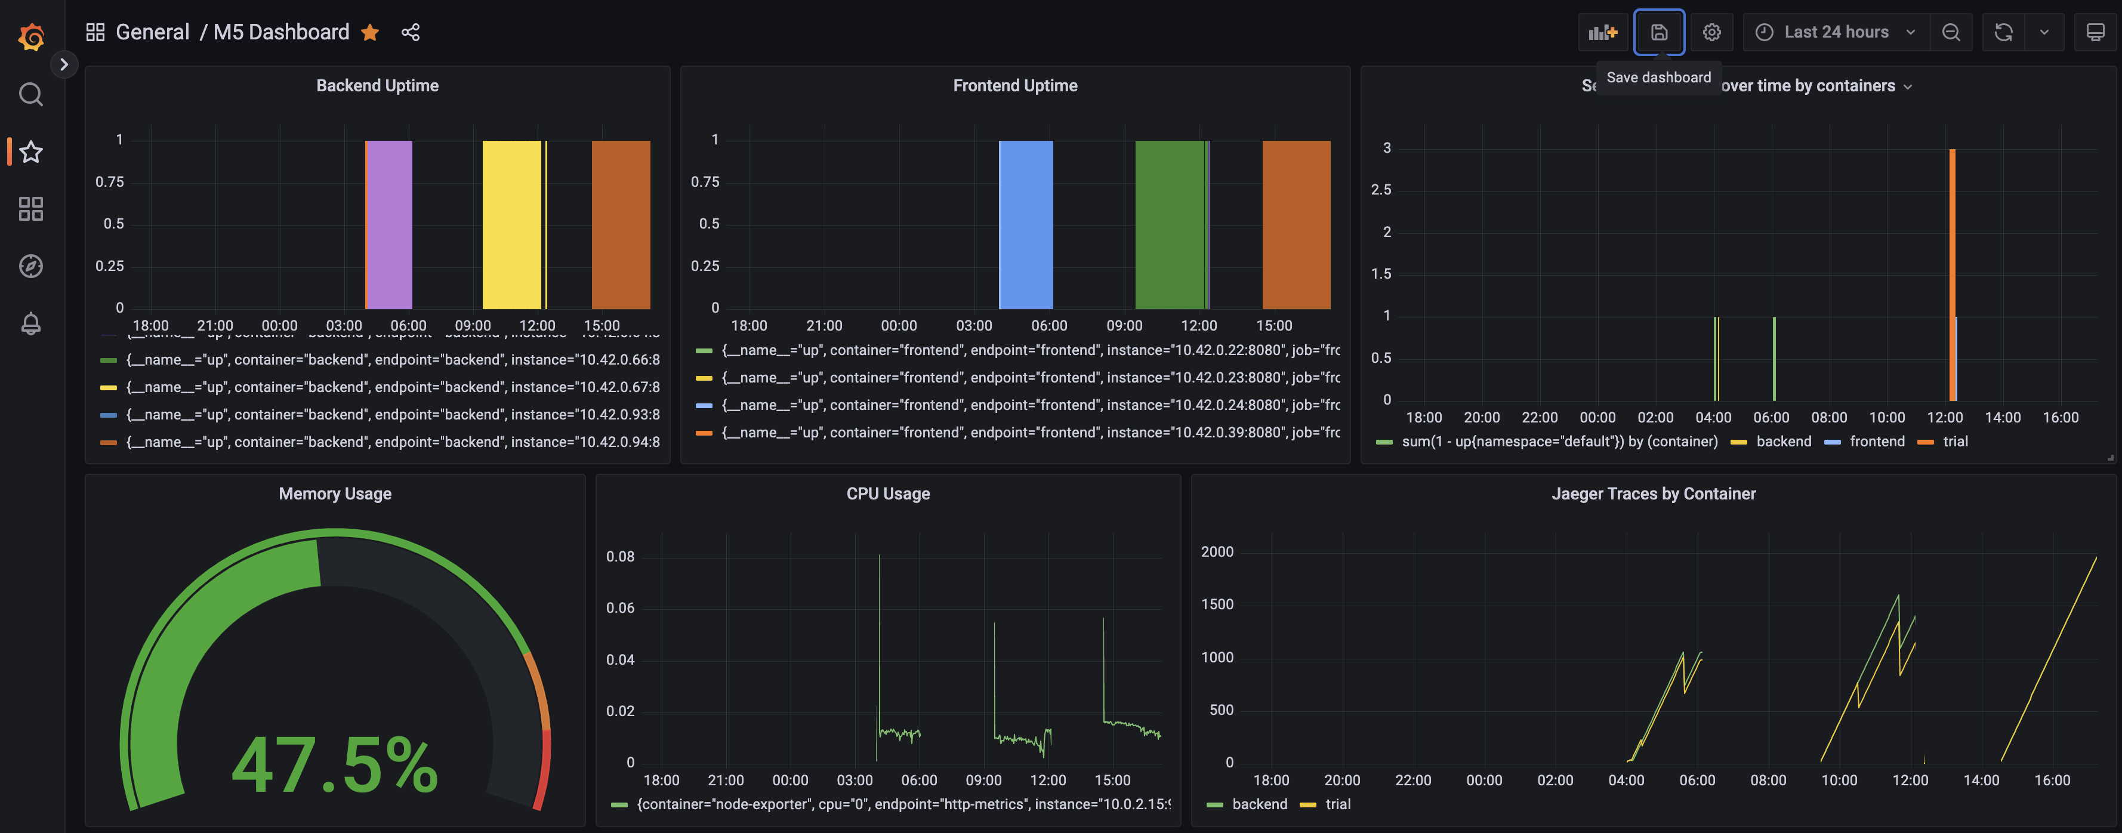This screenshot has height=833, width=2122.
Task: Share dashboard using the share icon
Action: (410, 32)
